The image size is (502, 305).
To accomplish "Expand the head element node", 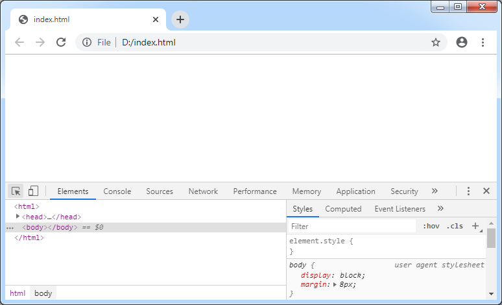I will (x=18, y=217).
